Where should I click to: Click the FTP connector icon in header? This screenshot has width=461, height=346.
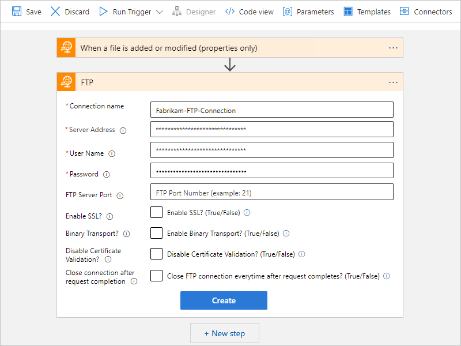tap(67, 82)
